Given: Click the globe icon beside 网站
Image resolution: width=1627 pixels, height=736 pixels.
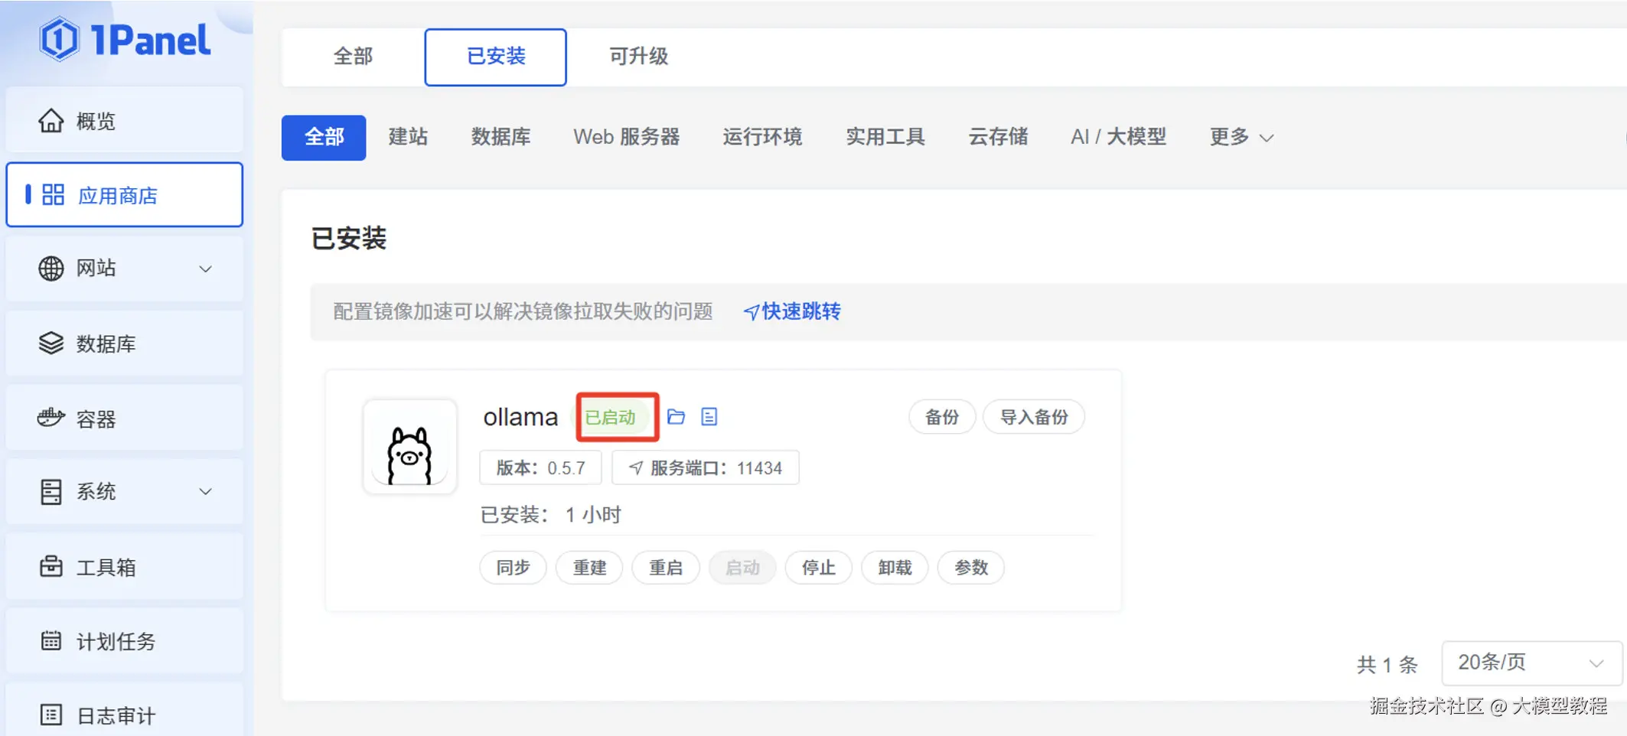Looking at the screenshot, I should [51, 269].
